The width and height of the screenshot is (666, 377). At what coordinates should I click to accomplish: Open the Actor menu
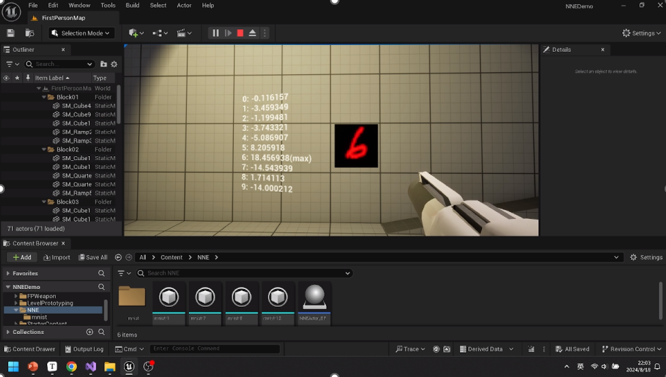184,5
